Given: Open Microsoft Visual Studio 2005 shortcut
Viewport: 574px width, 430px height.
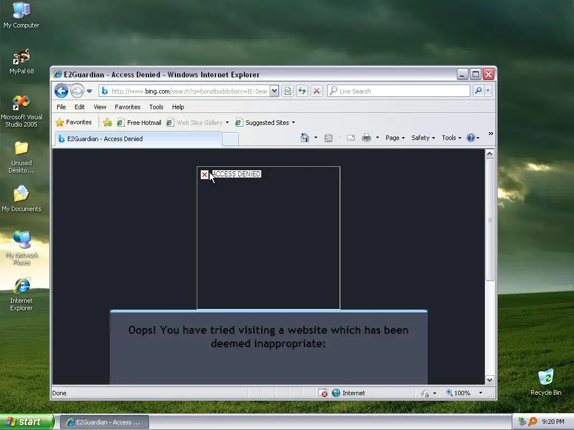Looking at the screenshot, I should coord(21,111).
